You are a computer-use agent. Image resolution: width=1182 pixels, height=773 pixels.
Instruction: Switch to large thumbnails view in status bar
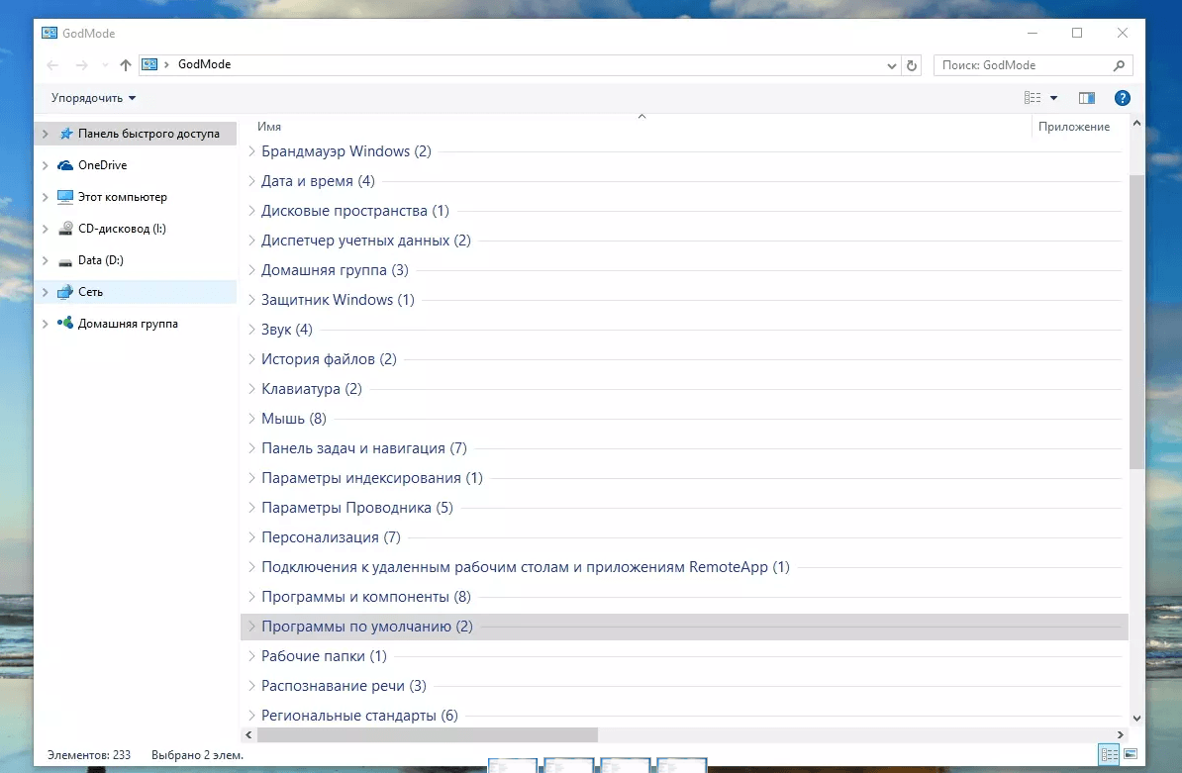tap(1130, 754)
